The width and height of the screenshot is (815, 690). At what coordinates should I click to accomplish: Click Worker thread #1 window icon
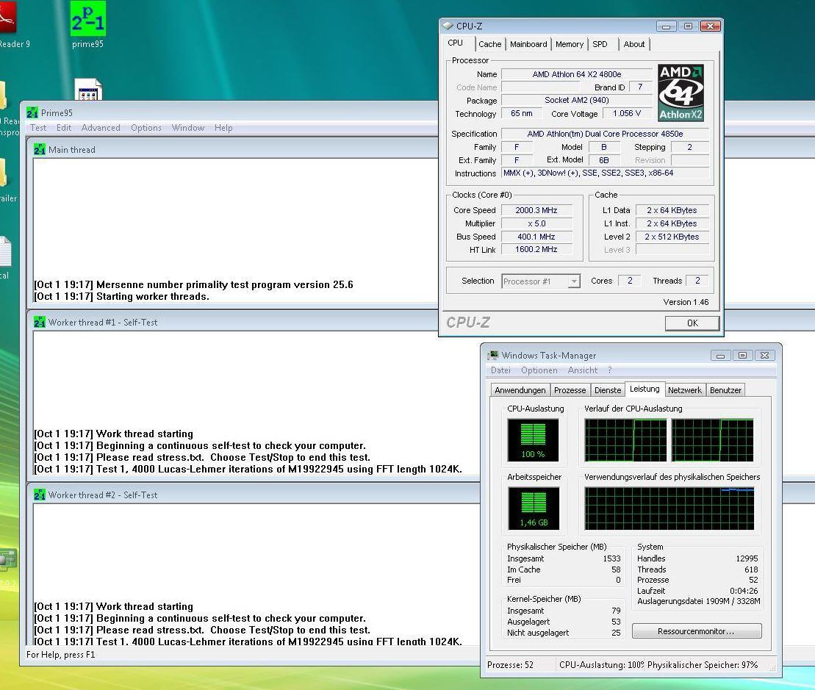[x=40, y=322]
